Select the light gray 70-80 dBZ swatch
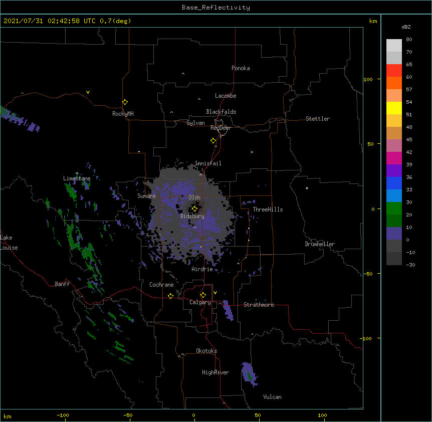Screen dimensions: 432x422 coord(394,46)
